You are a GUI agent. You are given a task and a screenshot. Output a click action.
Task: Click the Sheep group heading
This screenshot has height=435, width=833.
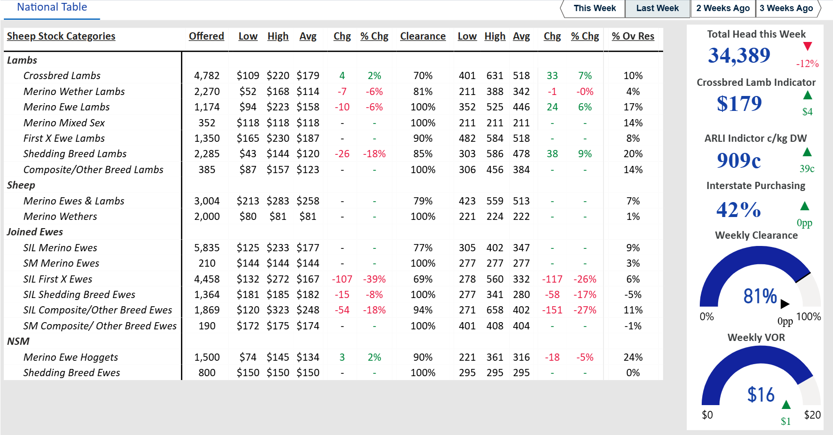click(x=21, y=185)
